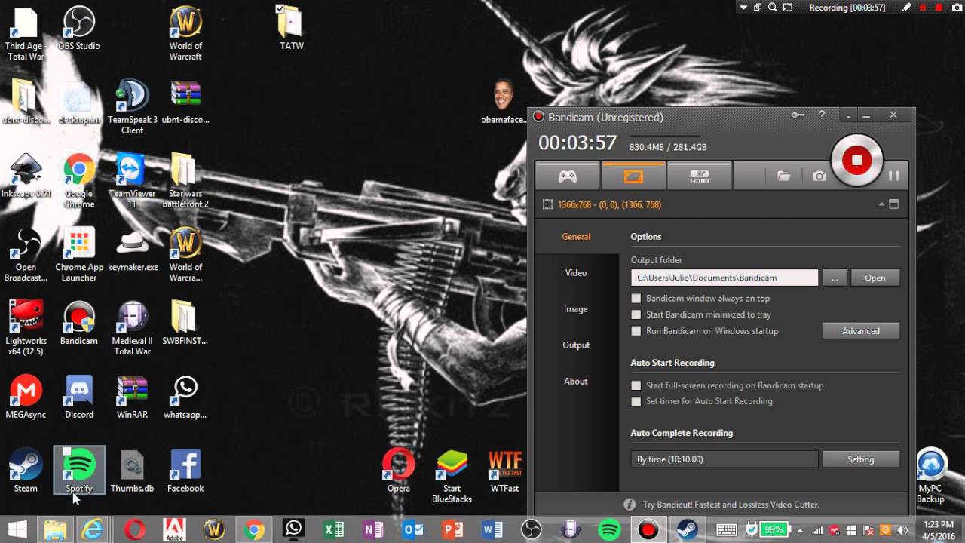Stop recording with the red Bandicam button
Viewport: 965px width, 543px height.
click(x=856, y=160)
